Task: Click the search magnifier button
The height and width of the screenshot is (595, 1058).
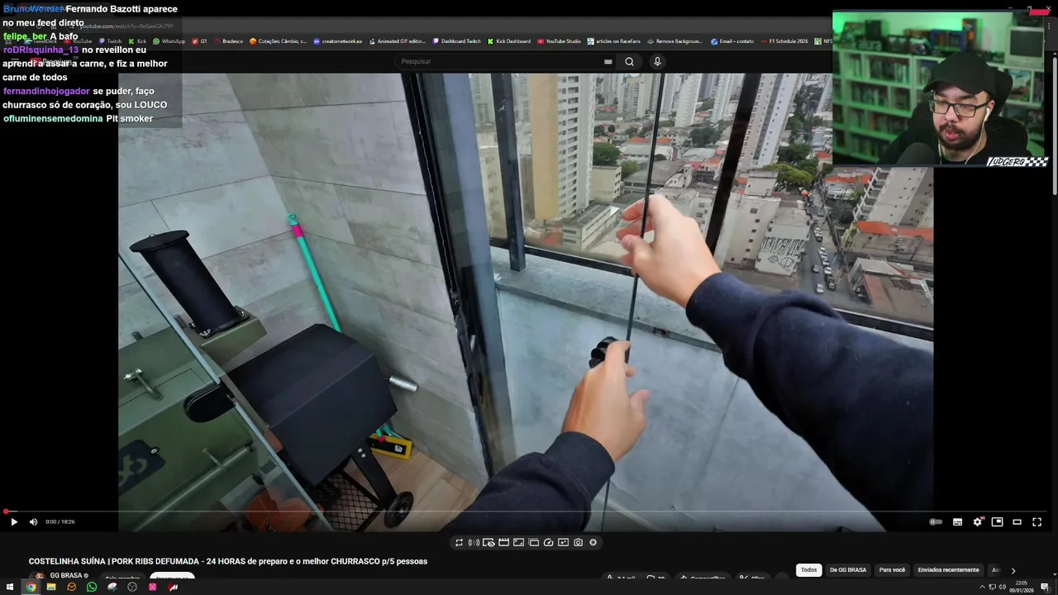Action: [x=629, y=61]
